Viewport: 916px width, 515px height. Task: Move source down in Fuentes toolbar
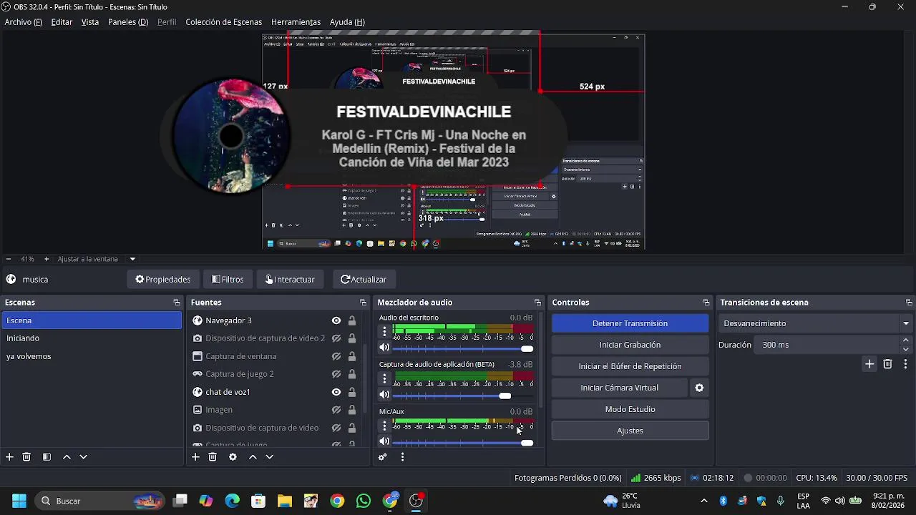pos(269,457)
